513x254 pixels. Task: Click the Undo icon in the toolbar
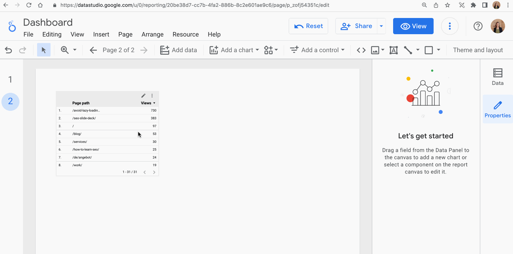(x=8, y=50)
